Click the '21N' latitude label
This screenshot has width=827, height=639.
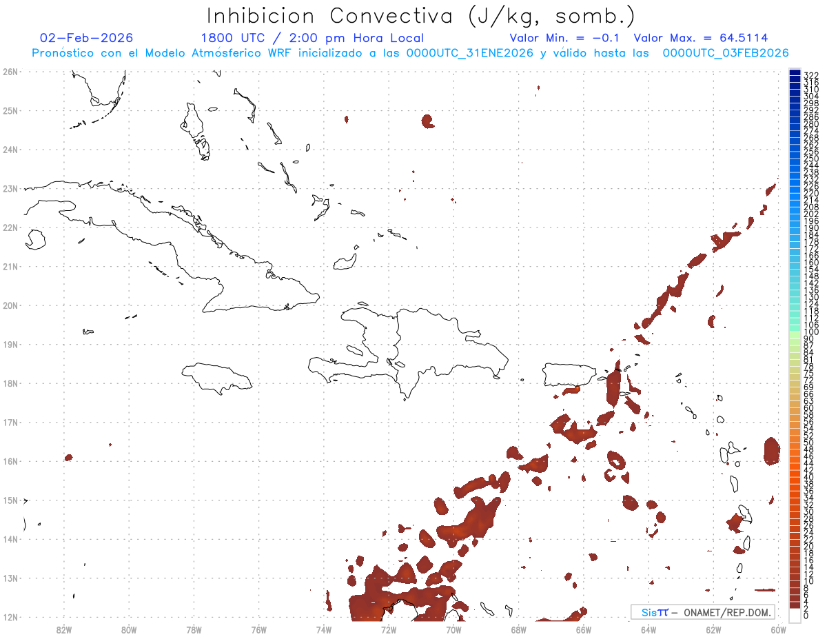(x=10, y=266)
